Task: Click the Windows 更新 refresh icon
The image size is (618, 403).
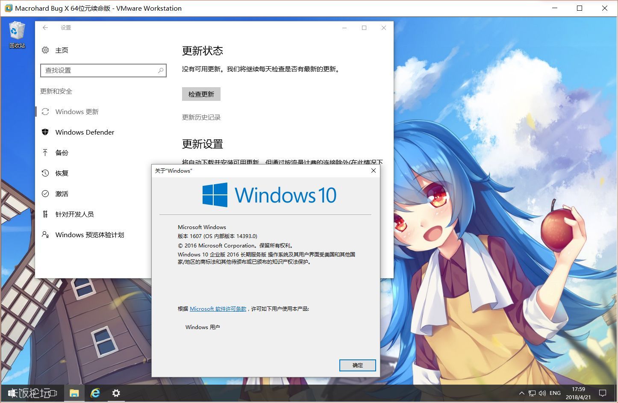Action: (45, 112)
